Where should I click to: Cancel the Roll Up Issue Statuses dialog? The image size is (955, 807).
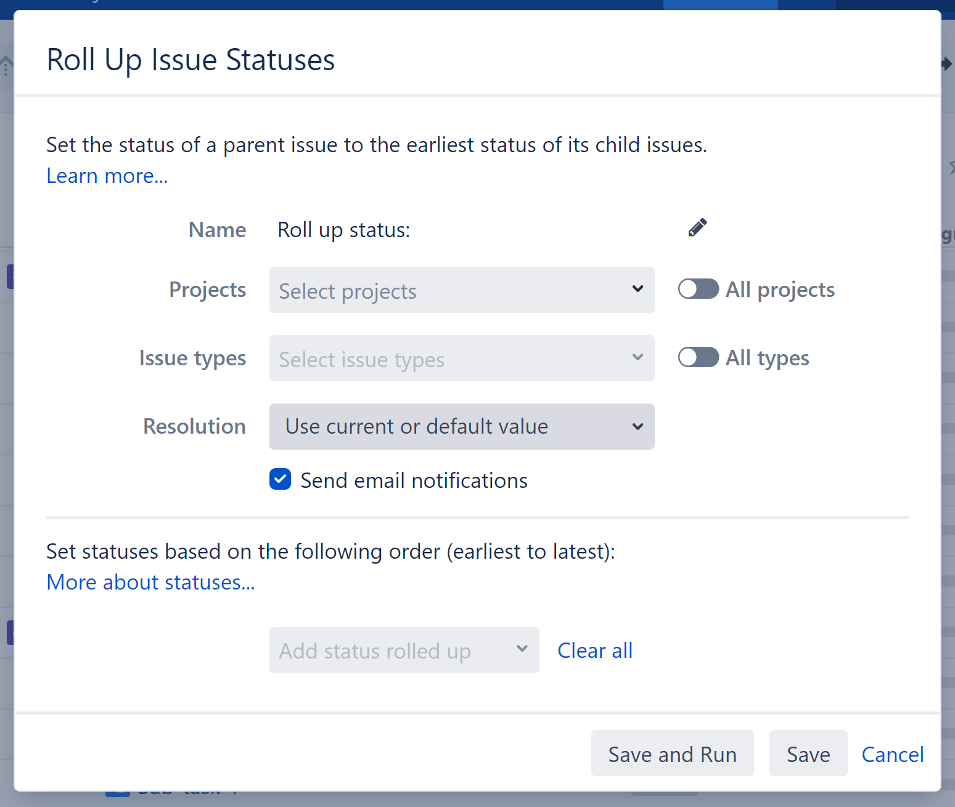pyautogui.click(x=892, y=754)
